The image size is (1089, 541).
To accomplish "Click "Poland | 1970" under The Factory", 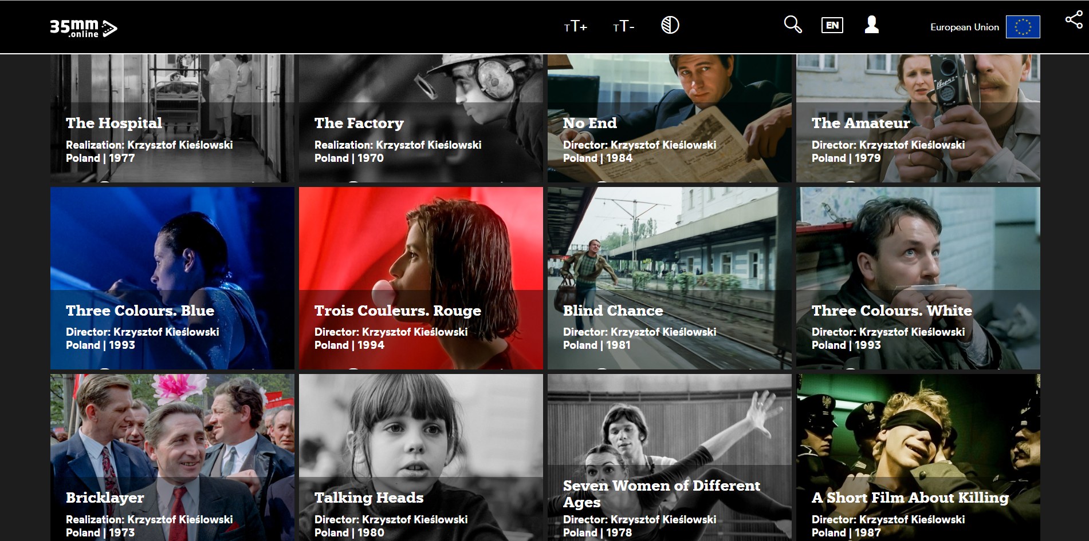I will [x=349, y=158].
